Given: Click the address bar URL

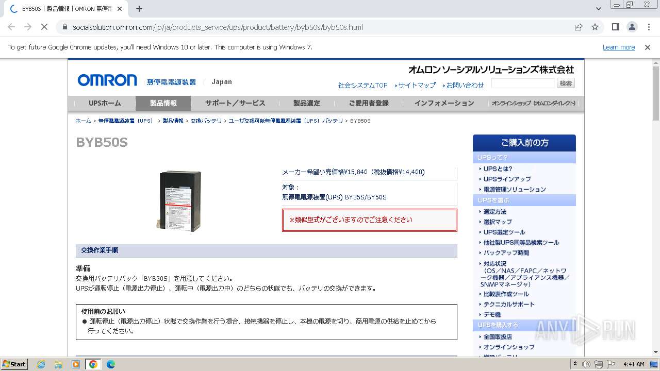Looking at the screenshot, I should 218,27.
